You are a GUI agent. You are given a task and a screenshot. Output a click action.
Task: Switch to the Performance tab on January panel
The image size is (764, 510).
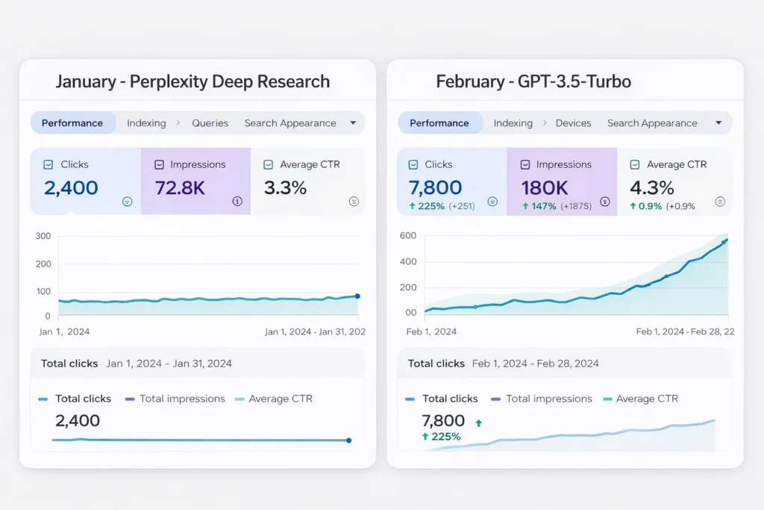73,122
